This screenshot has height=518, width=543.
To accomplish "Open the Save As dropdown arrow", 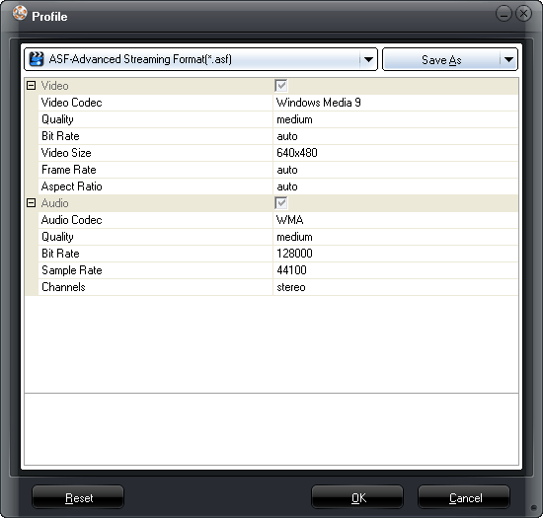I will pyautogui.click(x=508, y=59).
